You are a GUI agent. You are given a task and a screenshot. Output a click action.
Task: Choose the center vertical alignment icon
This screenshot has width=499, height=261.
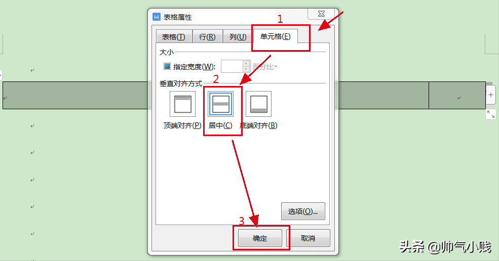220,104
